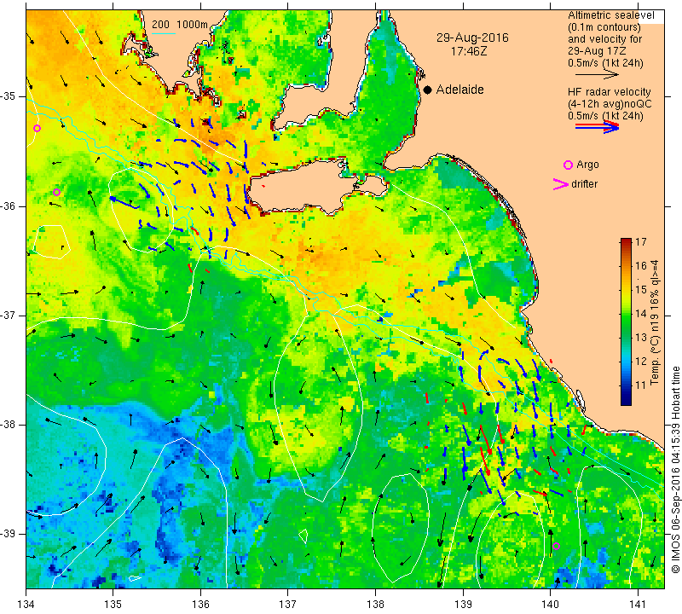The height and width of the screenshot is (614, 682).
Task: Click the 137 longitude axis label
Action: coord(288,604)
